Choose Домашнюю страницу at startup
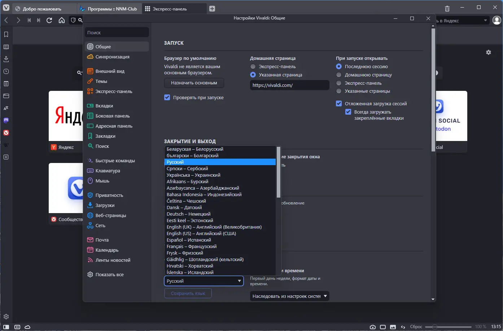Image resolution: width=503 pixels, height=331 pixels. click(x=339, y=75)
